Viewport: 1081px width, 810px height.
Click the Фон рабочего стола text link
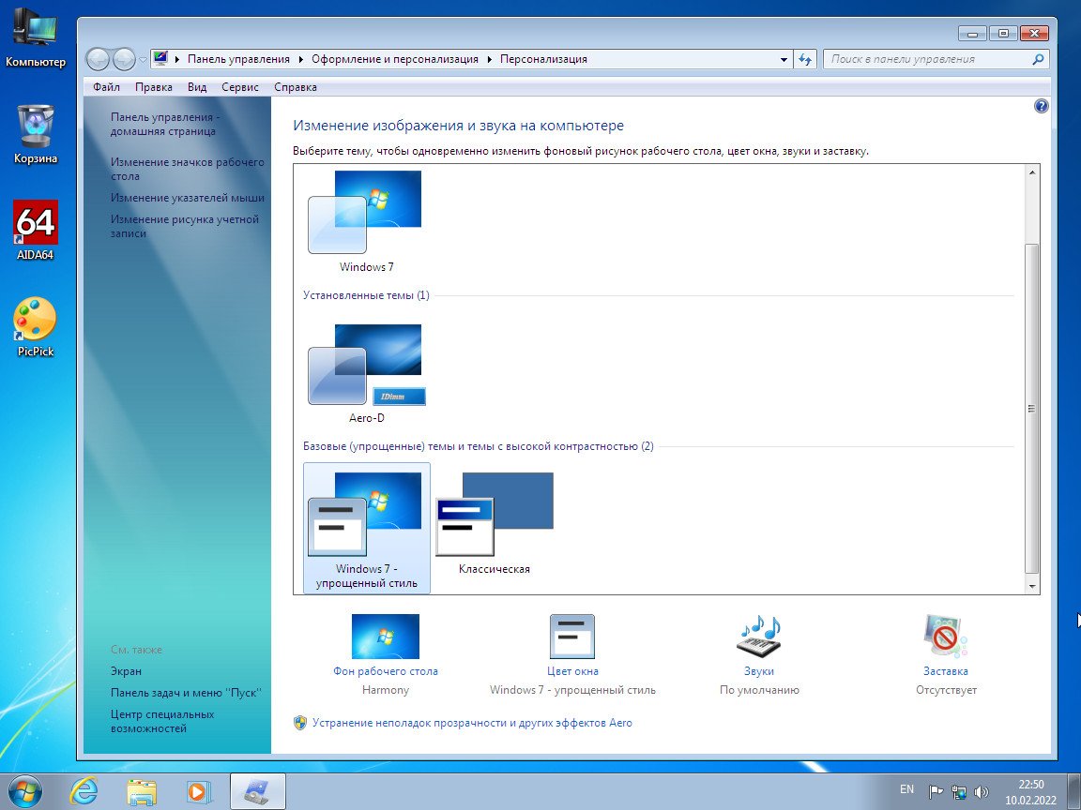point(386,671)
